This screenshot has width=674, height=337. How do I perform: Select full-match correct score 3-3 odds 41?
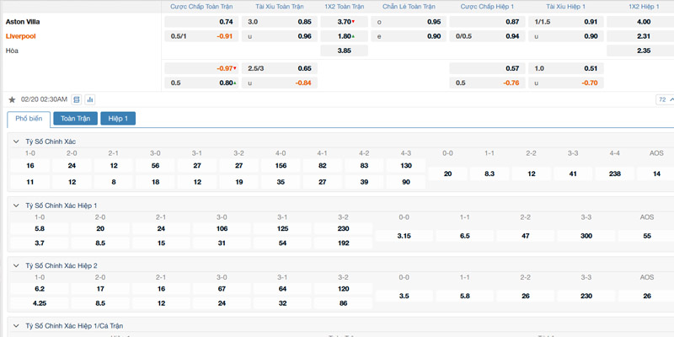(573, 174)
